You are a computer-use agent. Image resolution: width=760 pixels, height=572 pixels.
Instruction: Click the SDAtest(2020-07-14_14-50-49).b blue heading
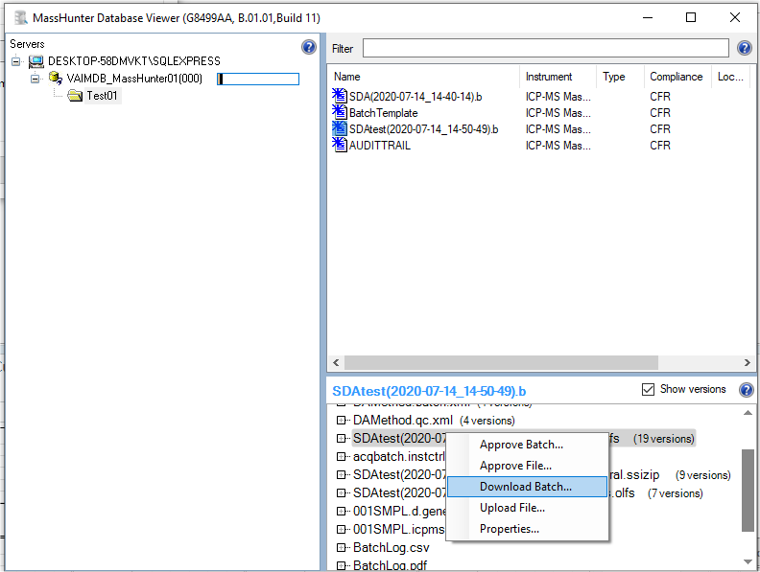(429, 391)
